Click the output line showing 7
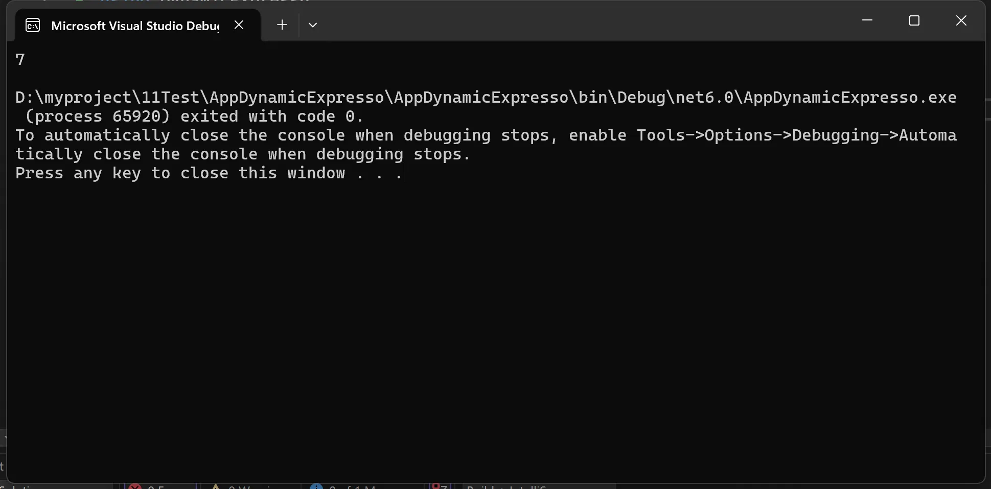 click(x=20, y=60)
